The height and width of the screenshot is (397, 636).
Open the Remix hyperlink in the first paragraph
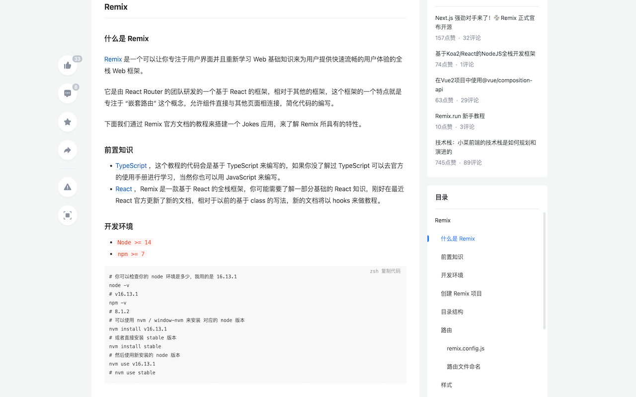[x=113, y=59]
